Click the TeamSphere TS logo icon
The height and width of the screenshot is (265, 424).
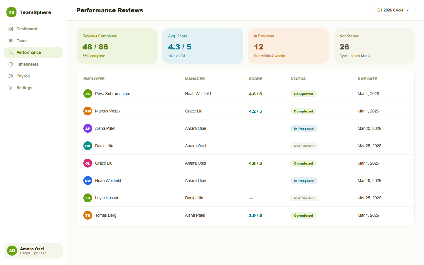(11, 12)
